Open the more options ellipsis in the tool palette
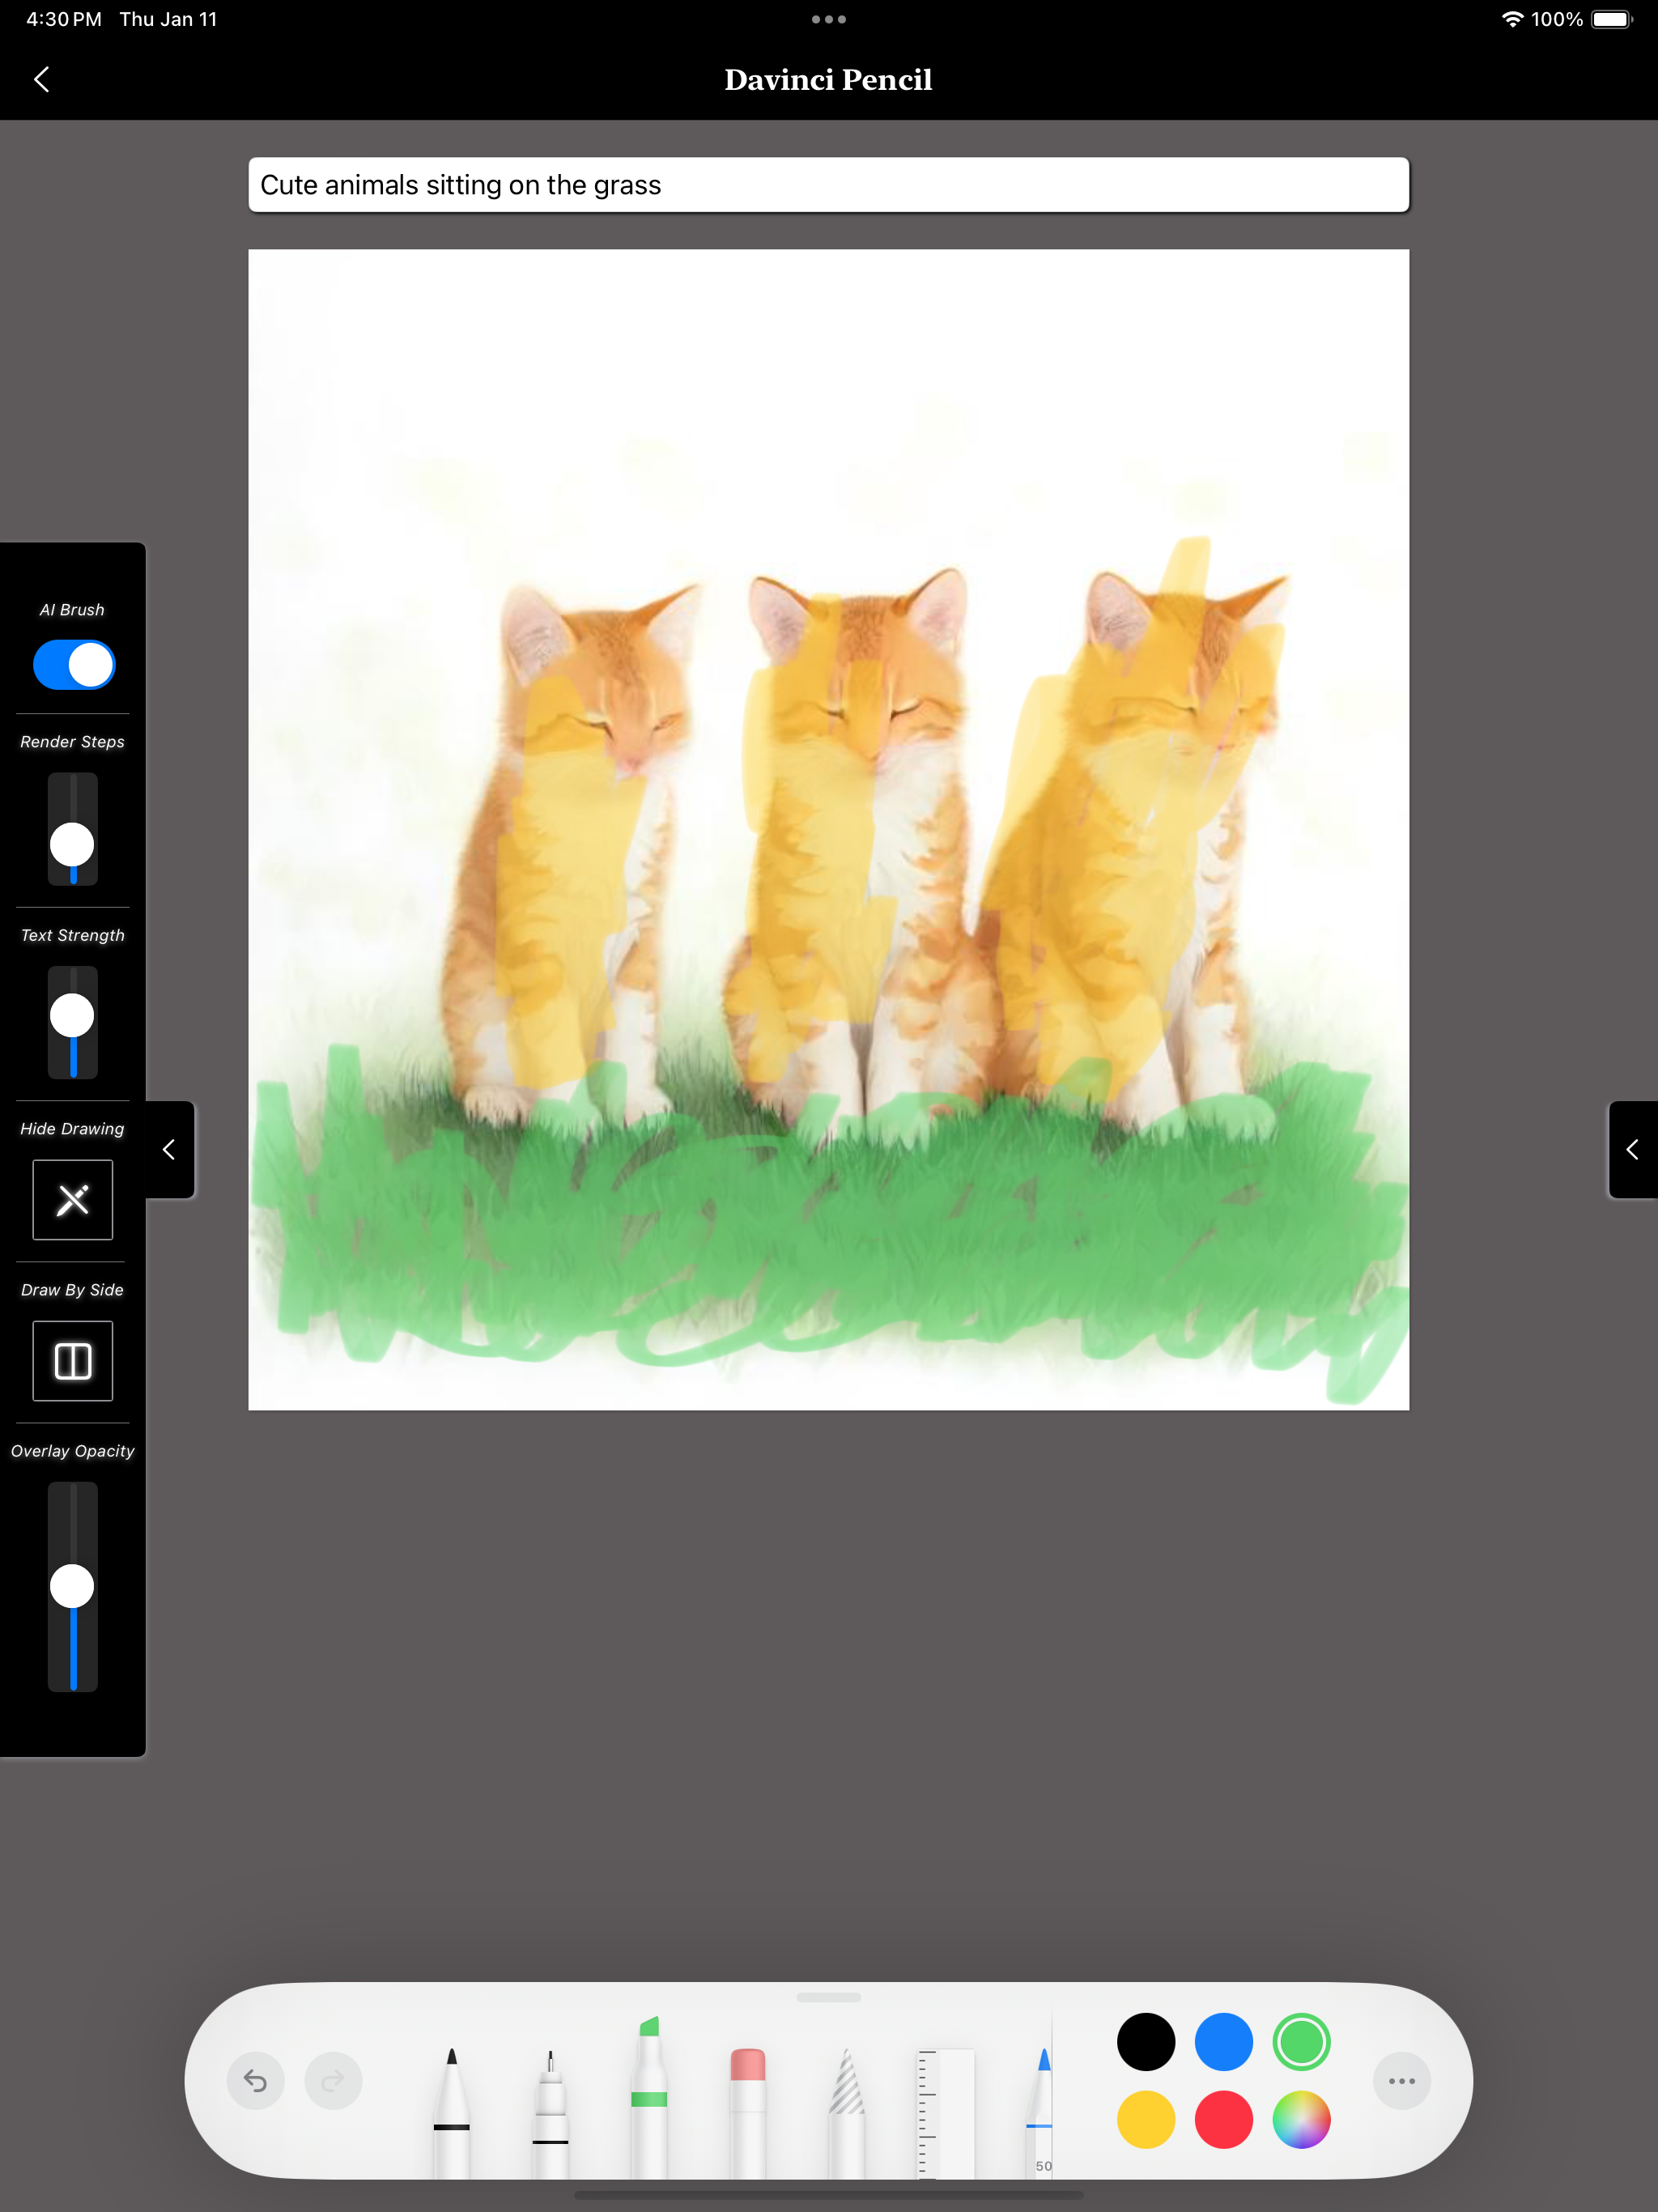The width and height of the screenshot is (1658, 2212). pyautogui.click(x=1401, y=2081)
